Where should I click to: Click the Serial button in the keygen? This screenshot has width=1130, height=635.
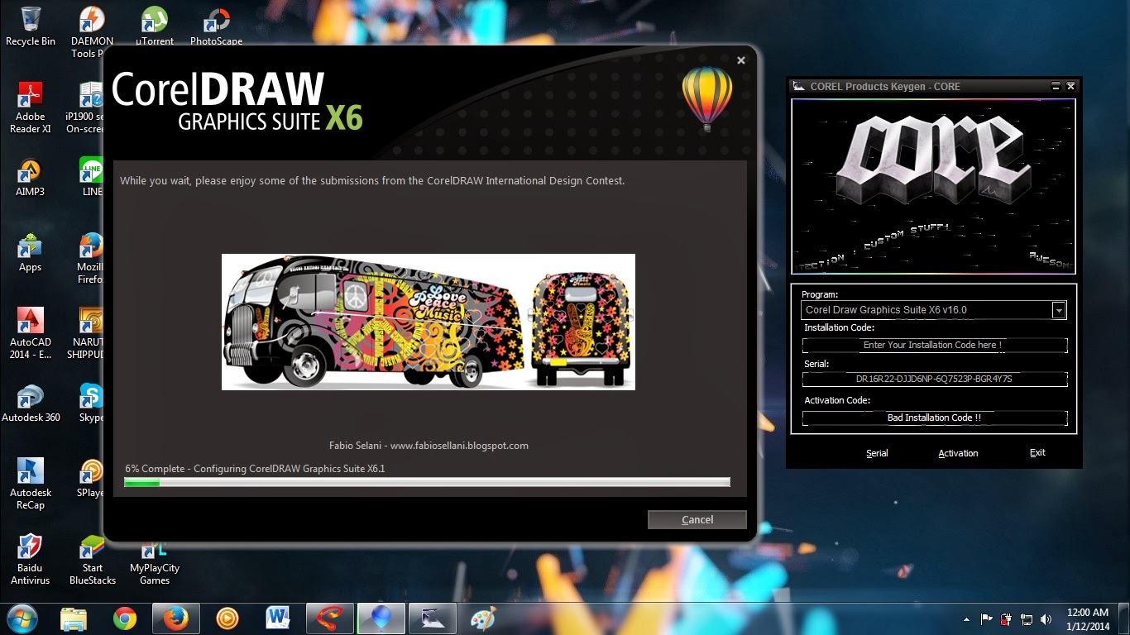pos(877,453)
